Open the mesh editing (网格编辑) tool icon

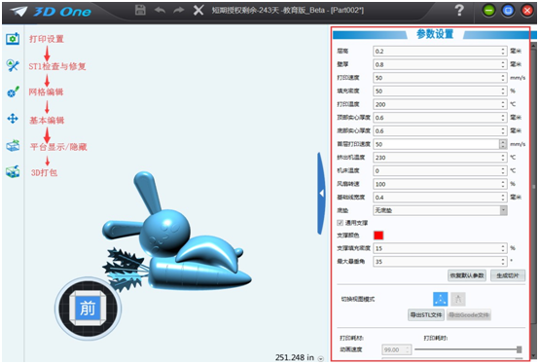13,91
